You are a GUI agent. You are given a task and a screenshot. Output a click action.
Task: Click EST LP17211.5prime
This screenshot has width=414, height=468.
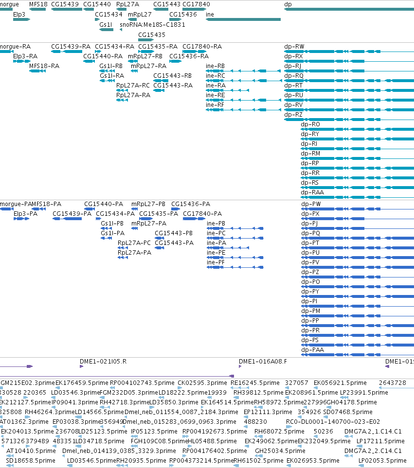[380, 441]
